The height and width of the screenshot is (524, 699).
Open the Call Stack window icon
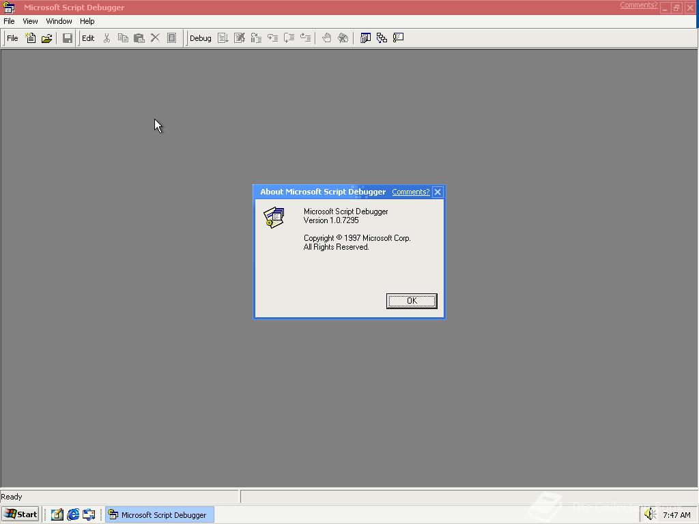tap(382, 38)
